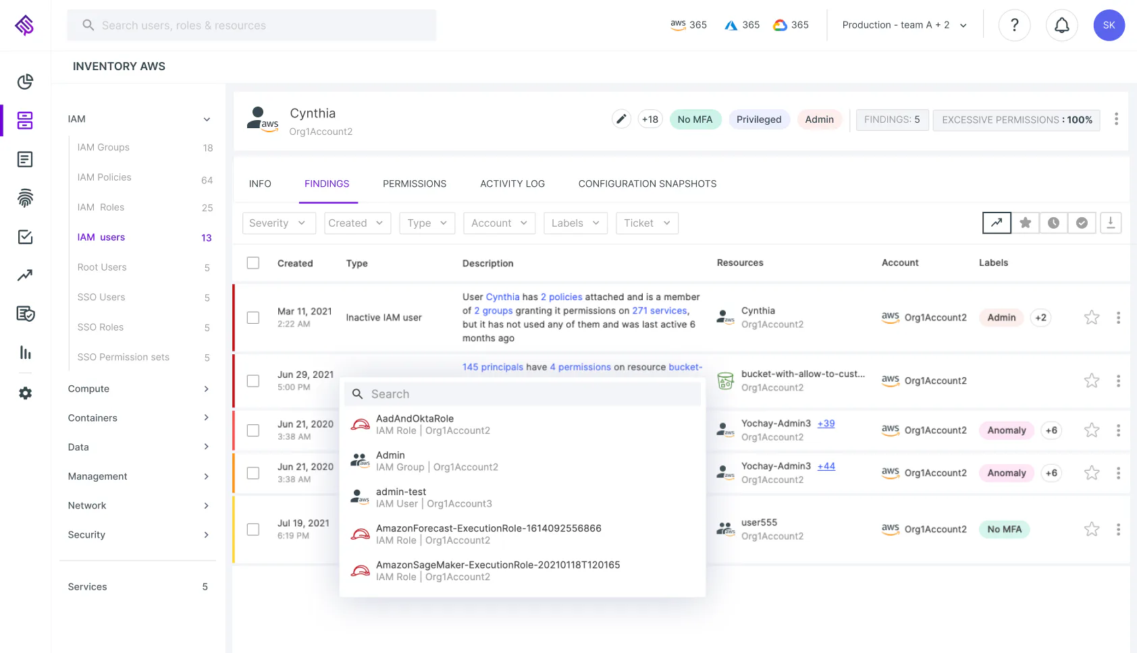1137x653 pixels.
Task: Click the download findings icon
Action: point(1111,223)
